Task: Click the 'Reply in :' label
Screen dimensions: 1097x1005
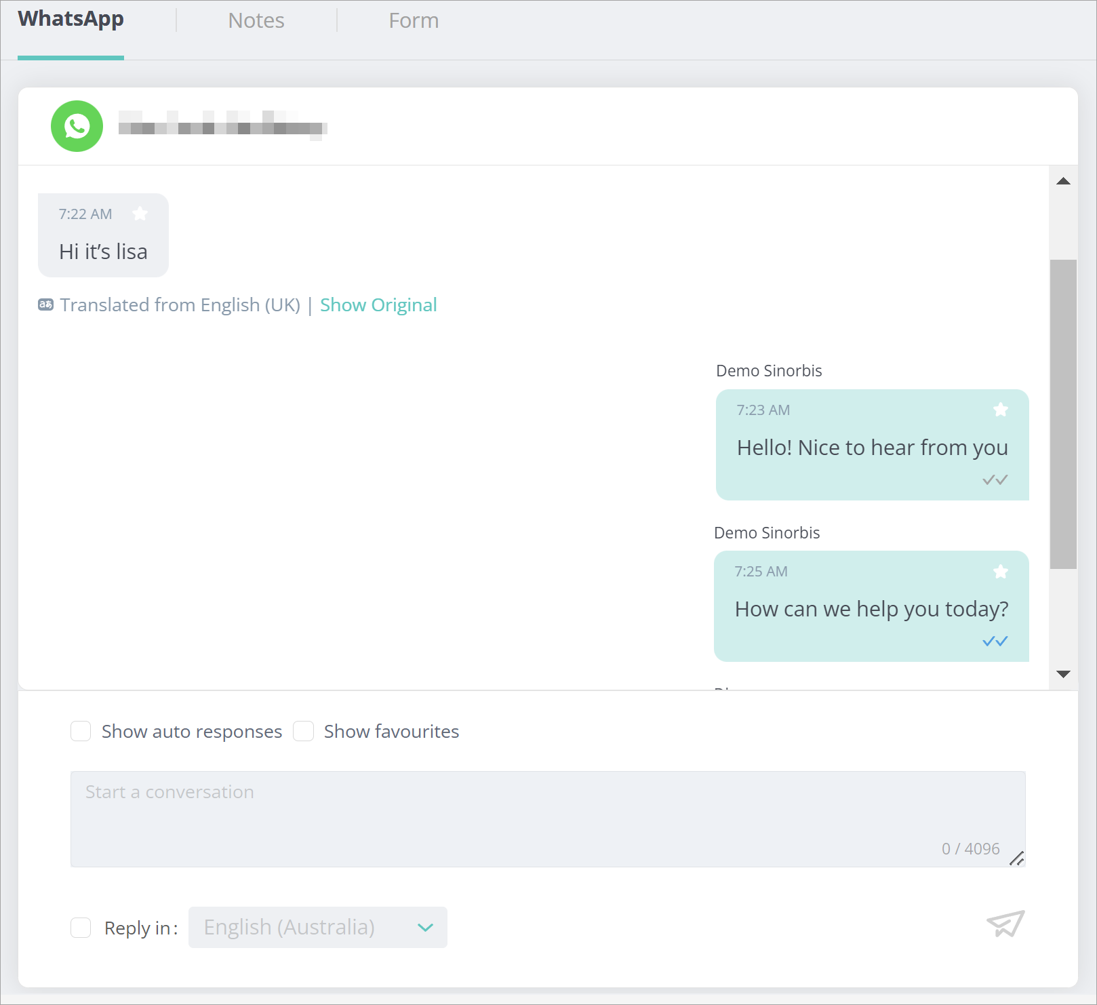Action: point(141,928)
